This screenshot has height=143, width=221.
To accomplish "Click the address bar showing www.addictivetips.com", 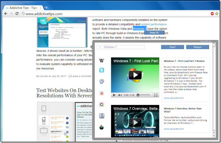I will [x=115, y=14].
